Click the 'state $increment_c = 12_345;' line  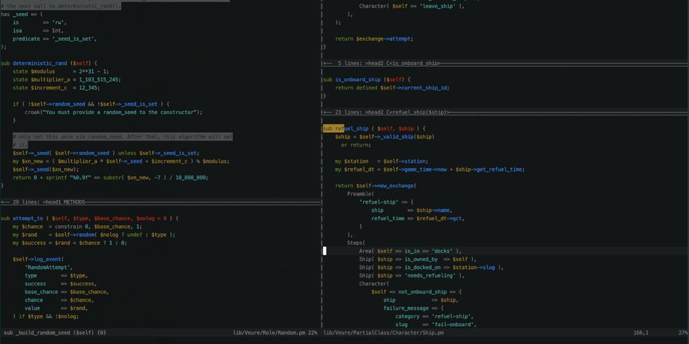(56, 88)
